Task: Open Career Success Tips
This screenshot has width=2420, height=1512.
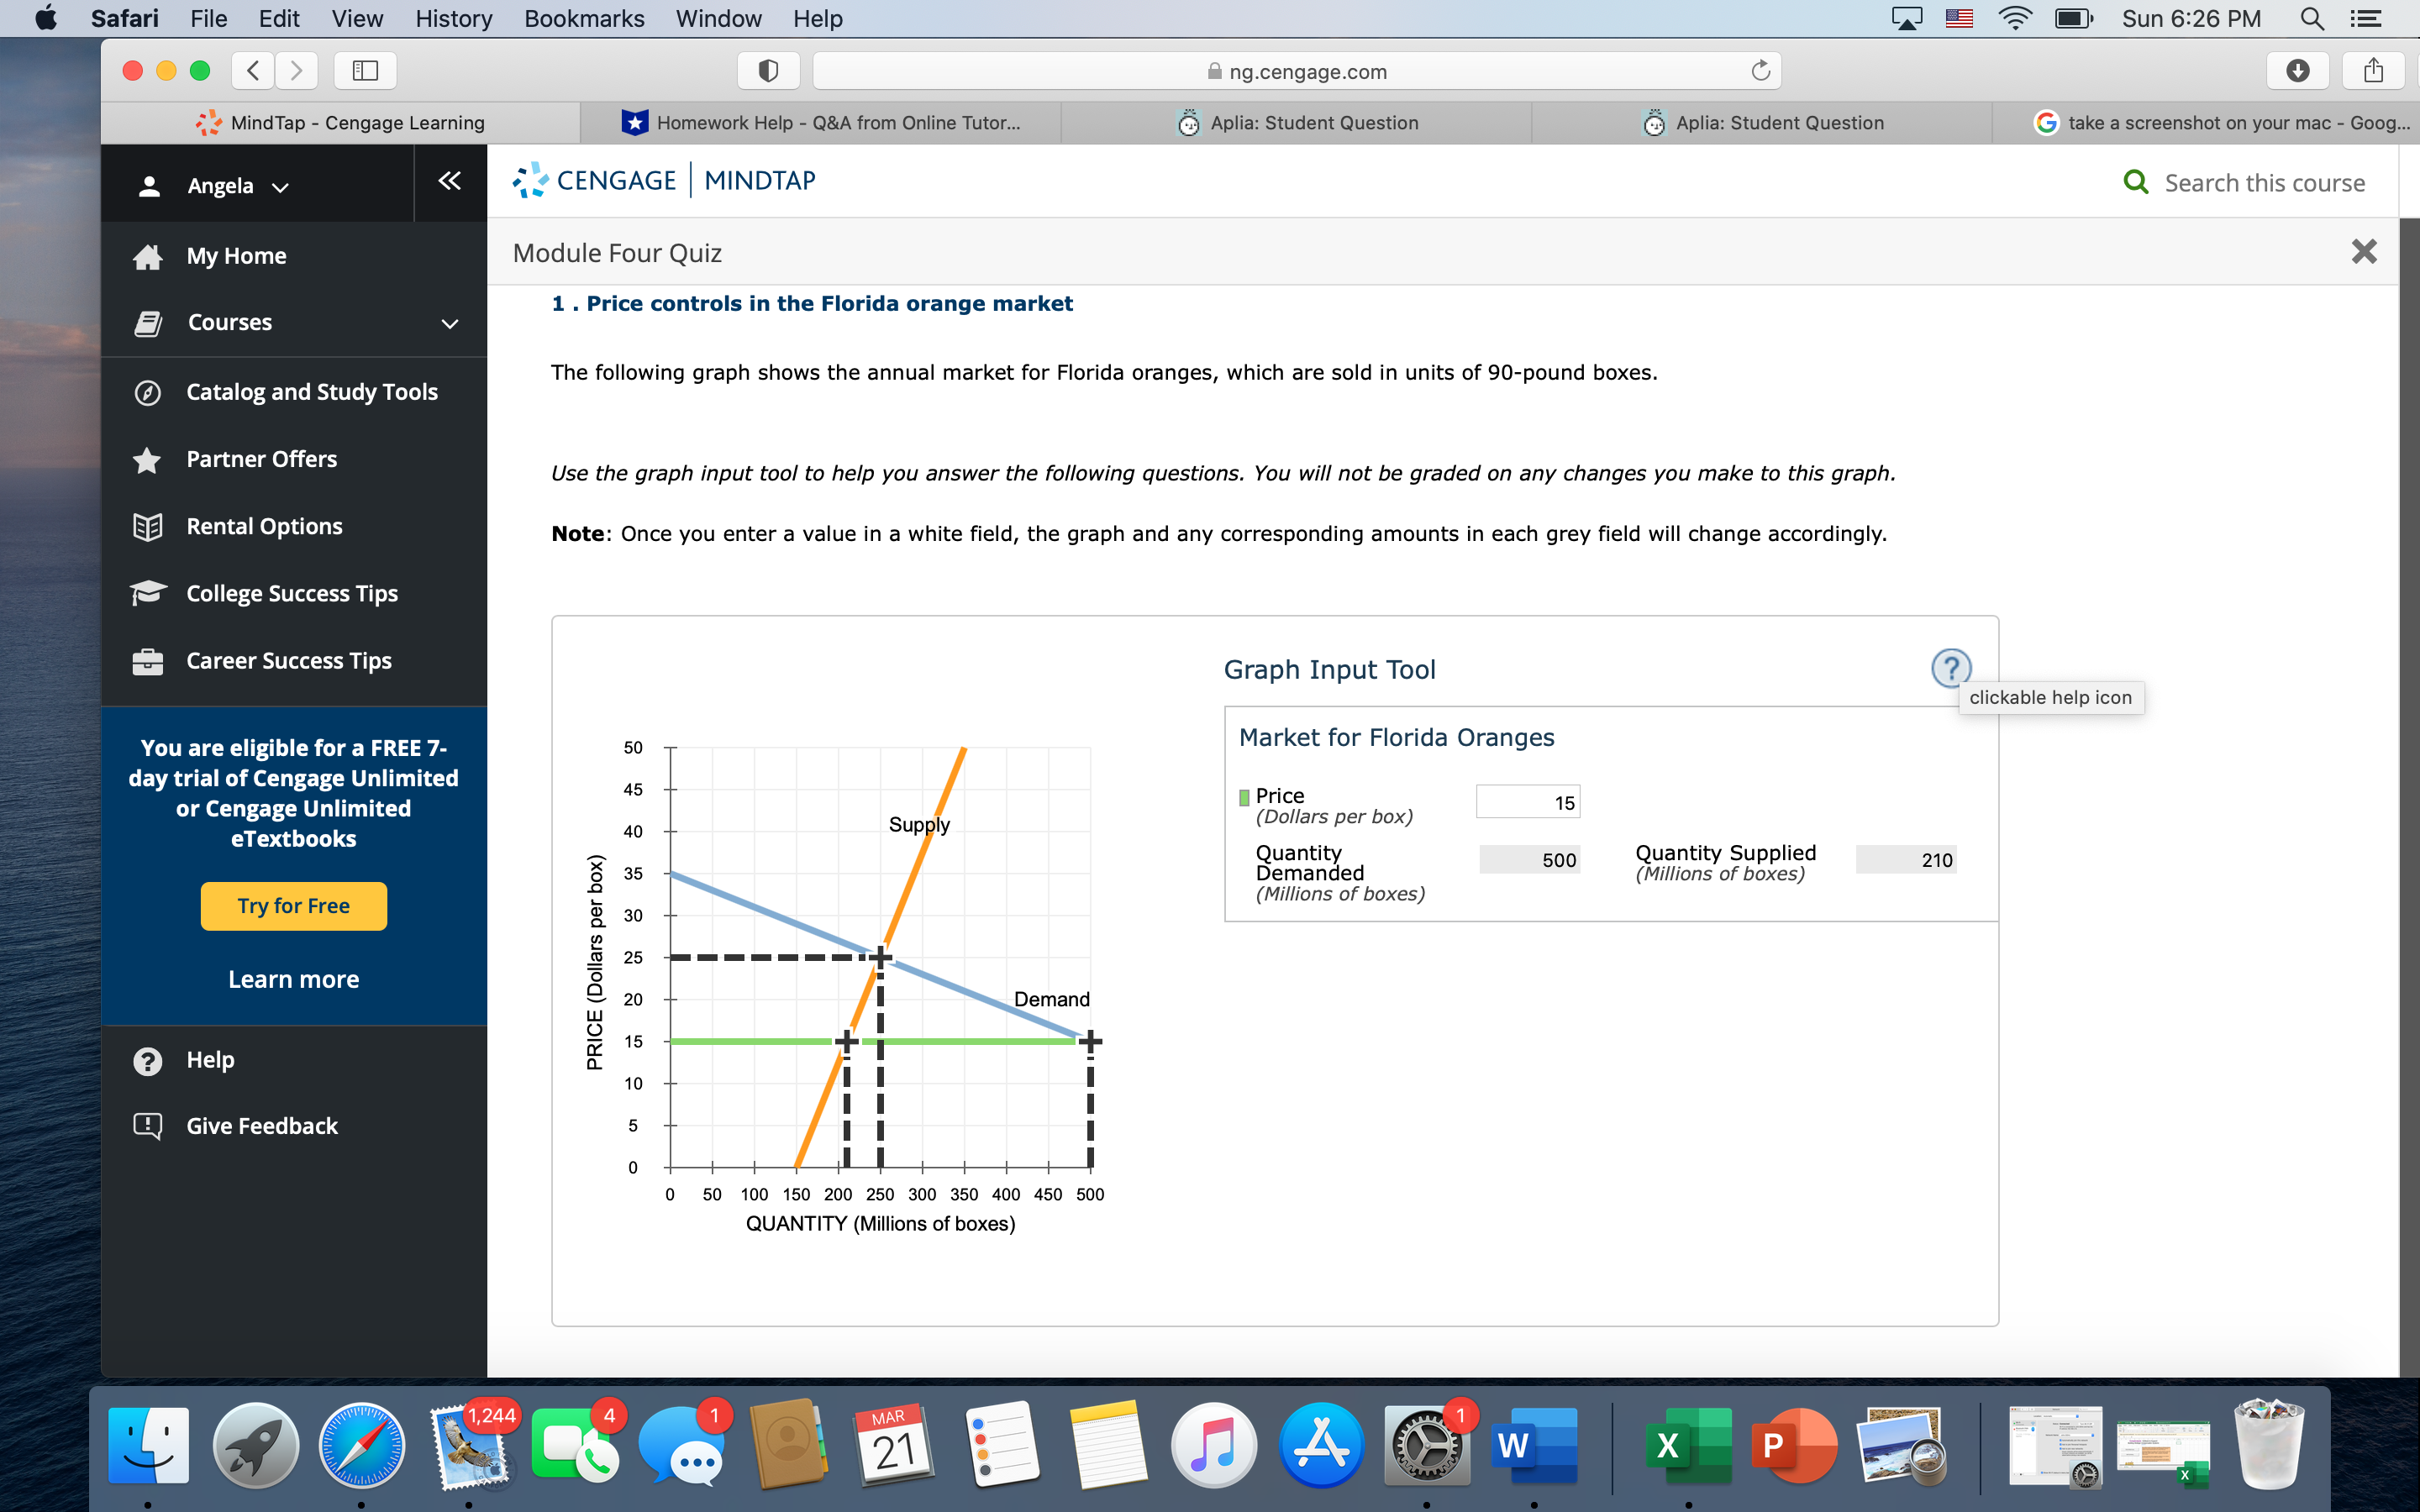Action: [288, 660]
